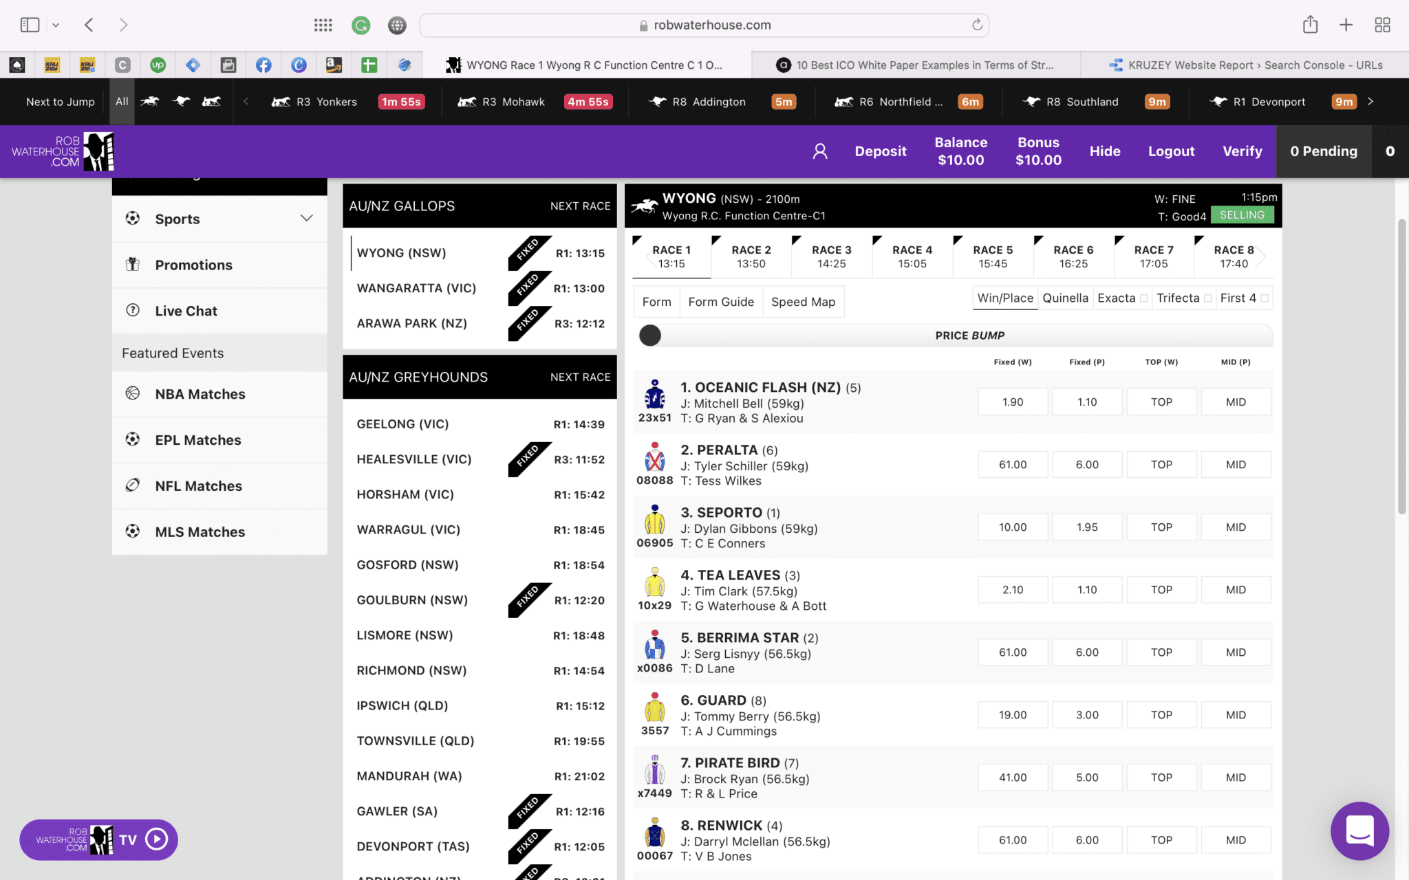Image resolution: width=1409 pixels, height=880 pixels.
Task: Click Verify in the header
Action: pos(1242,151)
